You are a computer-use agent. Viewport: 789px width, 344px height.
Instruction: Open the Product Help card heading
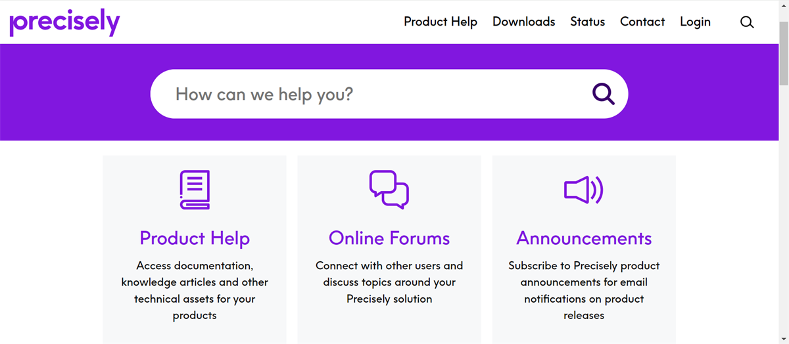[x=195, y=238]
